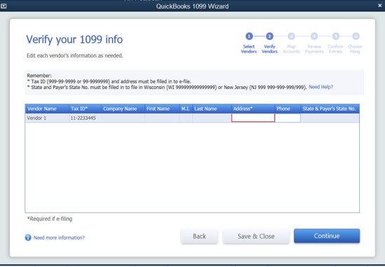The image size is (385, 267).
Task: Click the step 4 Review Payments circle
Action: pyautogui.click(x=314, y=36)
